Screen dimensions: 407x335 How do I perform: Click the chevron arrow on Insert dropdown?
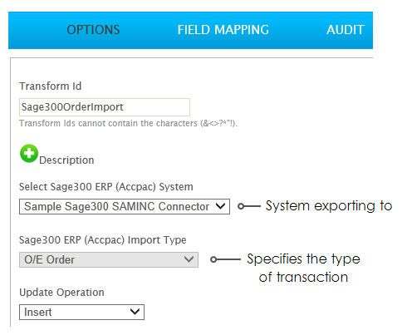[x=135, y=312]
